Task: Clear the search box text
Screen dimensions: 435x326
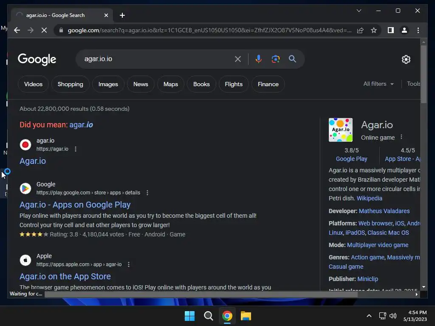Action: coord(238,59)
